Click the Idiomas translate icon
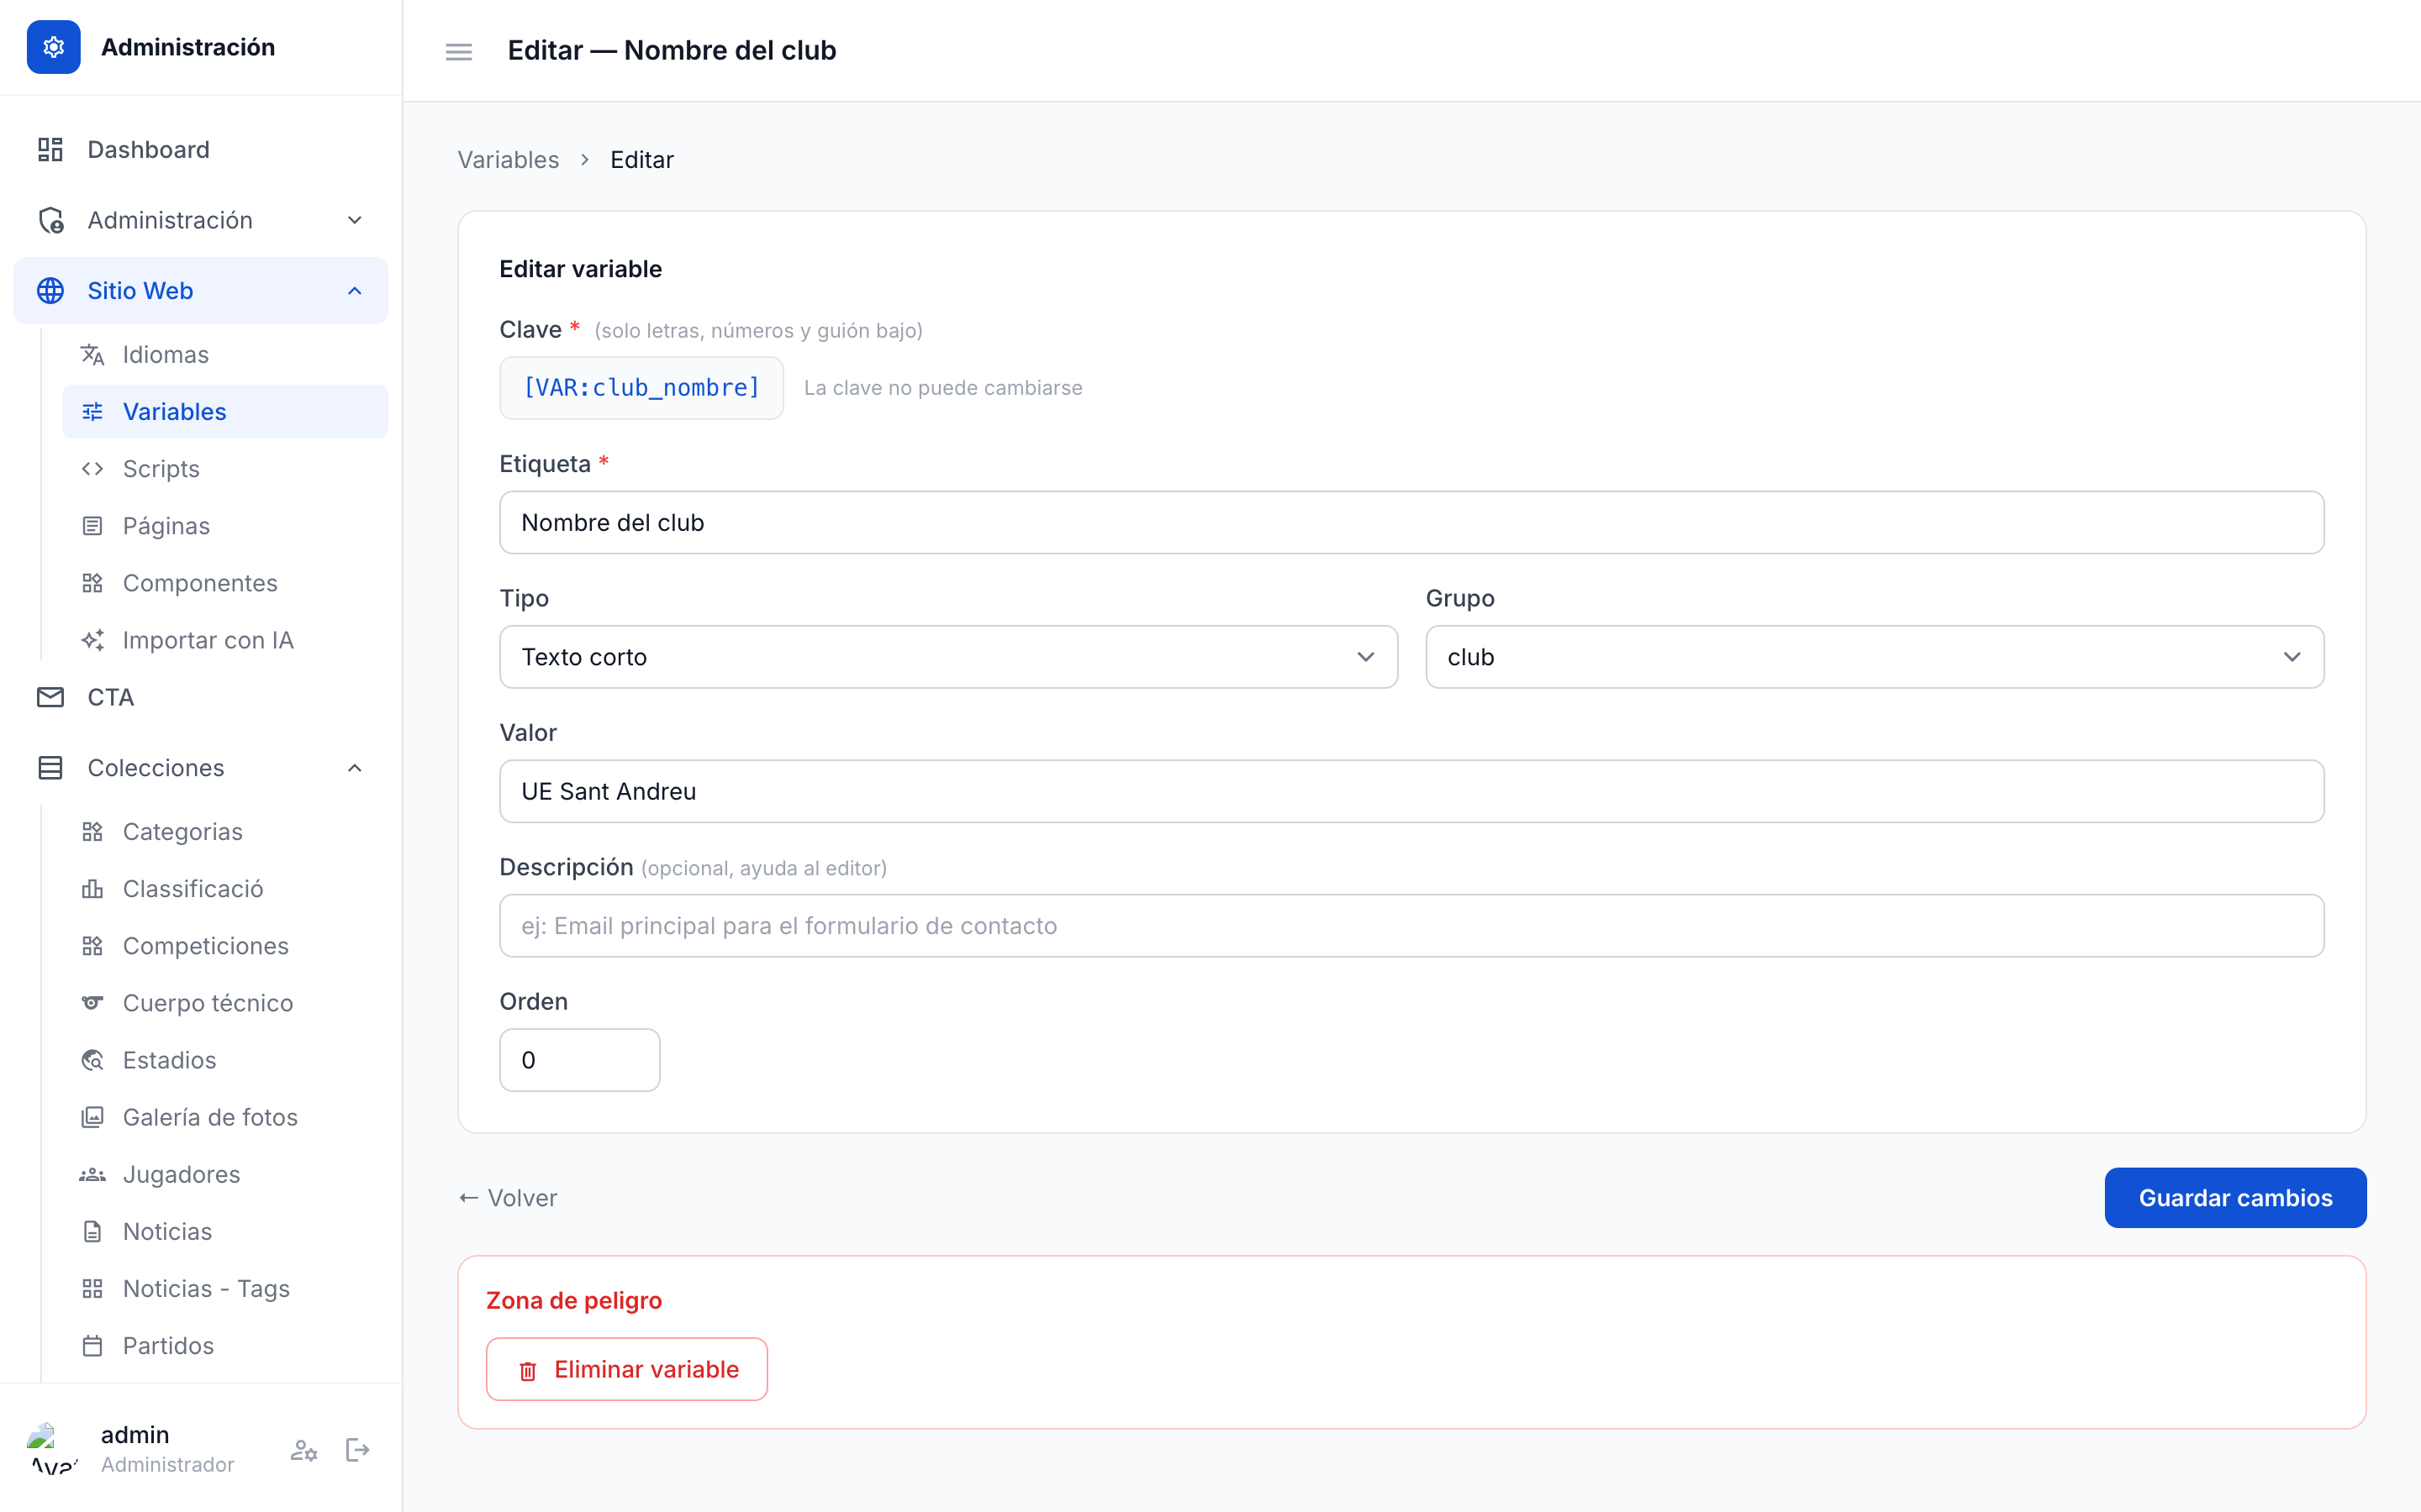The image size is (2421, 1512). pos(92,355)
